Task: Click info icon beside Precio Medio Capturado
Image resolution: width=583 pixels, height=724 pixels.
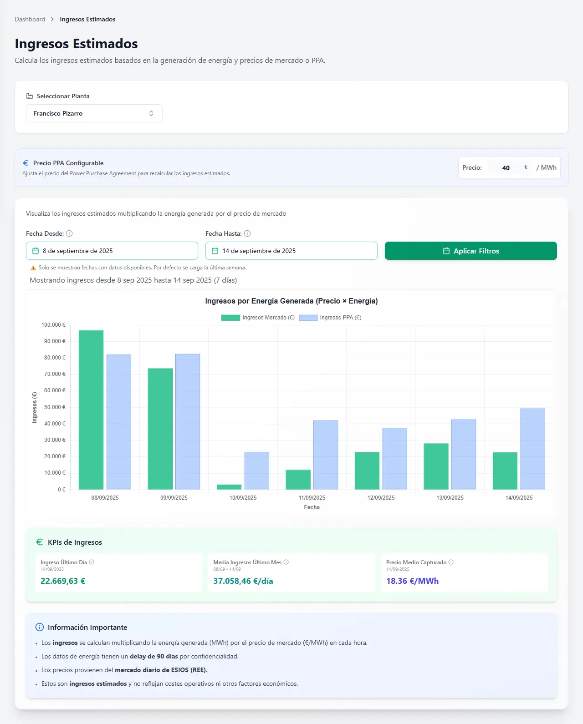Action: 451,562
